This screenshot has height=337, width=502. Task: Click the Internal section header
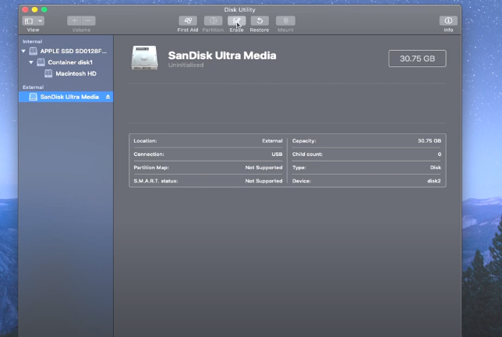point(32,41)
